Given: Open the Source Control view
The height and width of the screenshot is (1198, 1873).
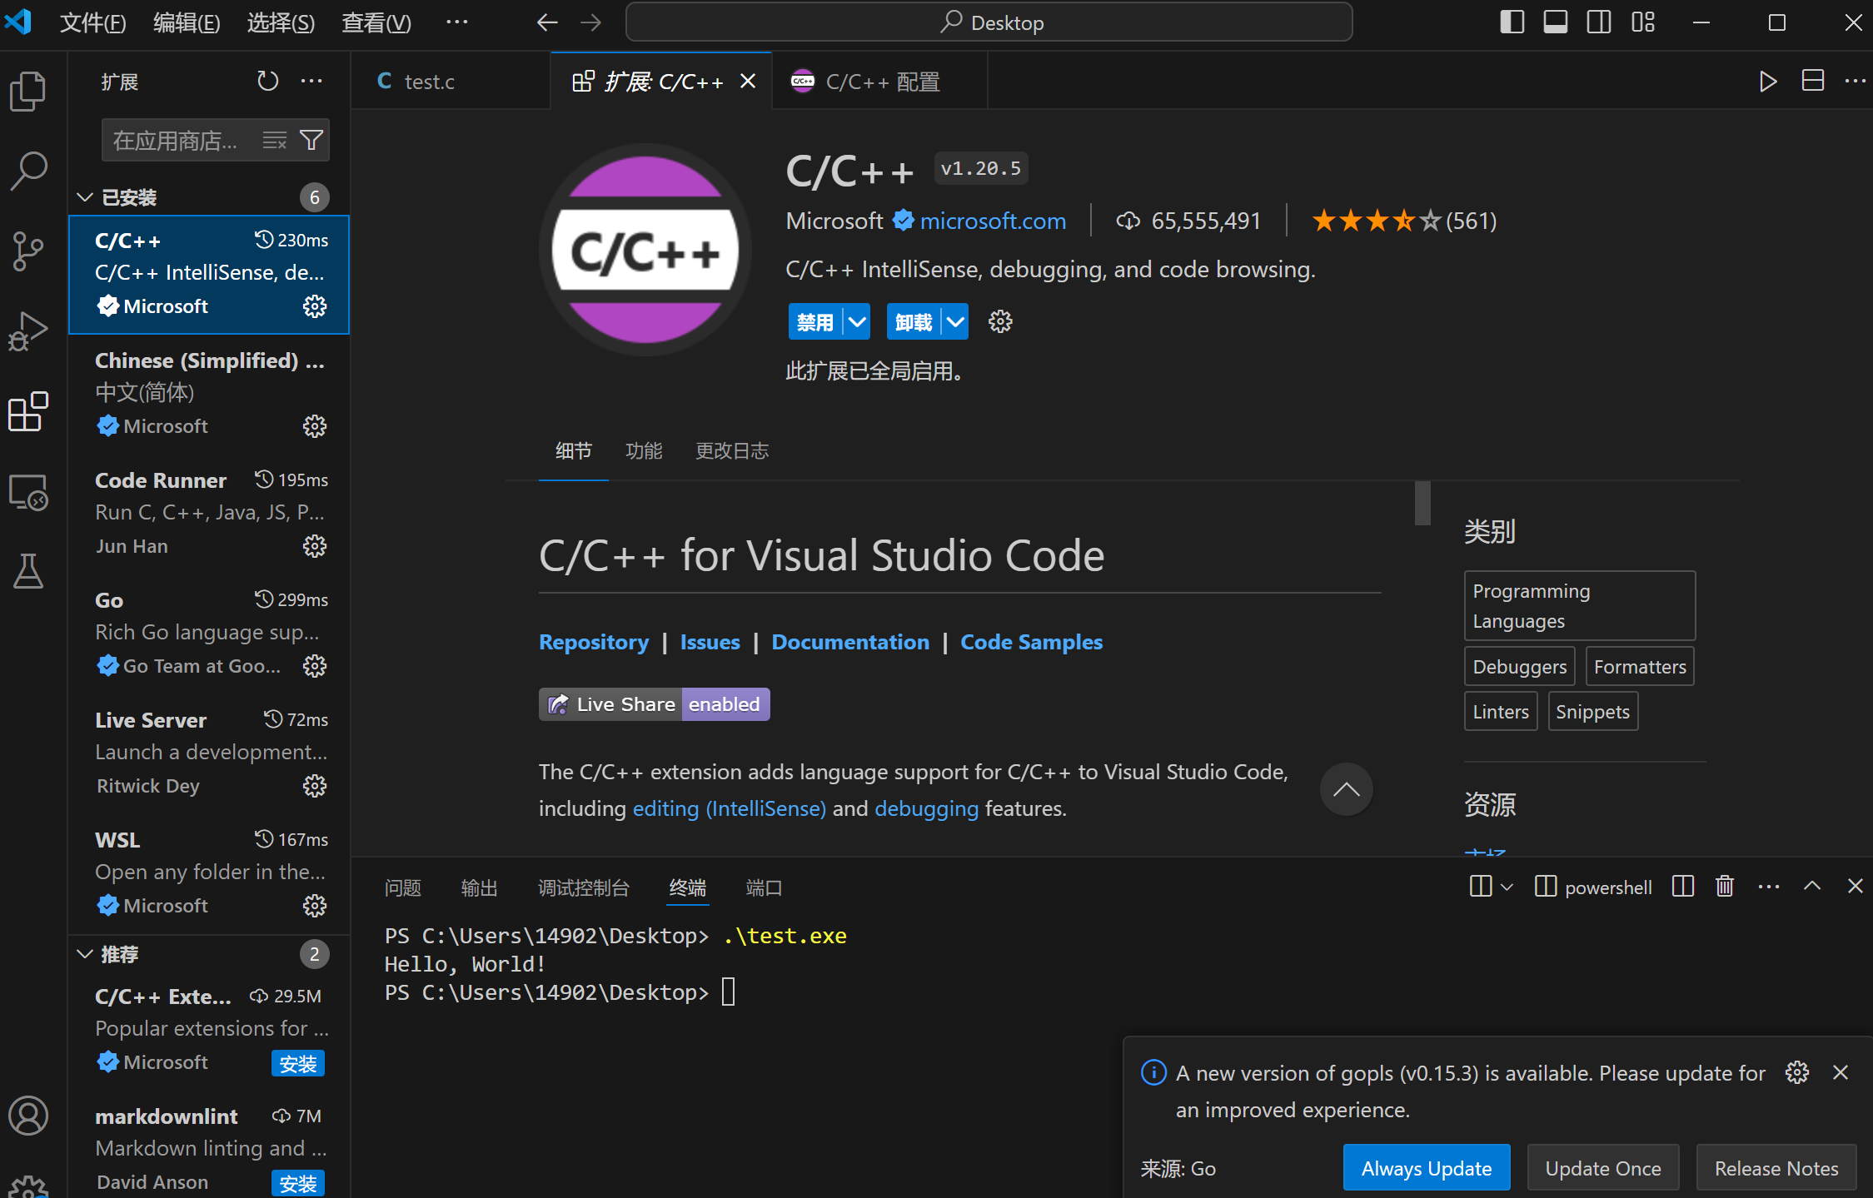Looking at the screenshot, I should [x=28, y=250].
